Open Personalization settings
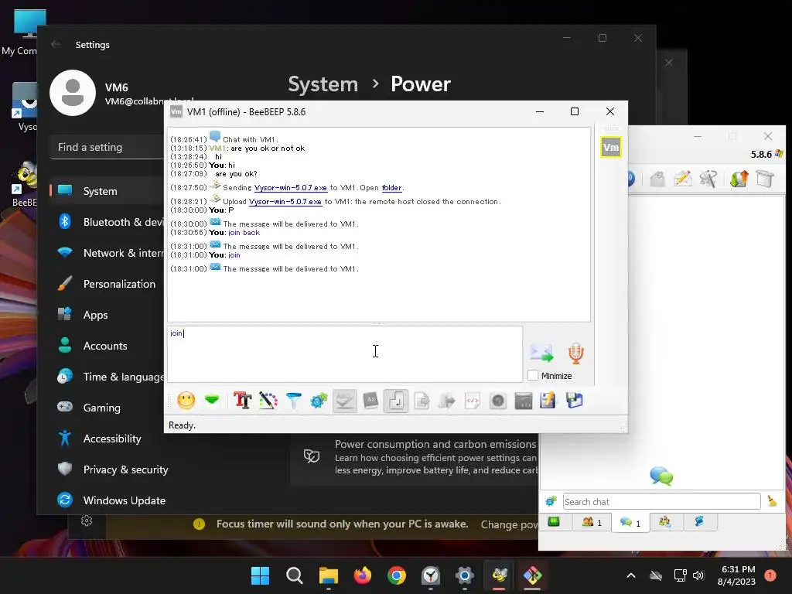Image resolution: width=792 pixels, height=594 pixels. tap(108, 284)
